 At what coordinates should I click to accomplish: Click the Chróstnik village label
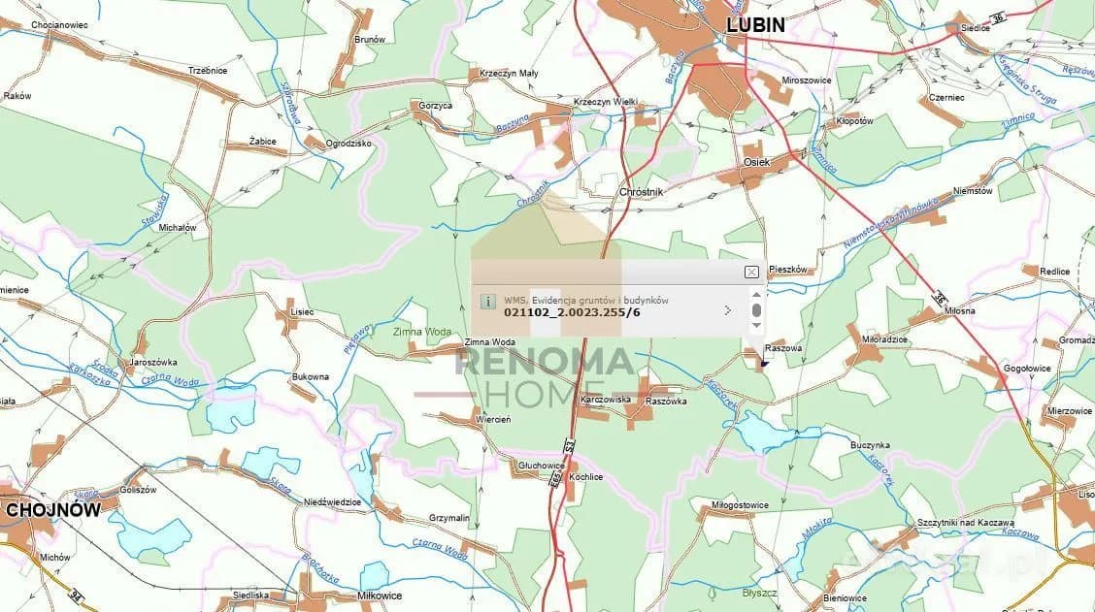pyautogui.click(x=641, y=192)
